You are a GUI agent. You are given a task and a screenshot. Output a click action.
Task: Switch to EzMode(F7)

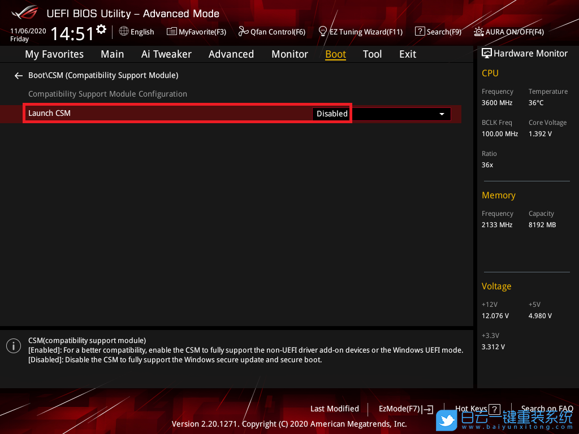coord(405,409)
